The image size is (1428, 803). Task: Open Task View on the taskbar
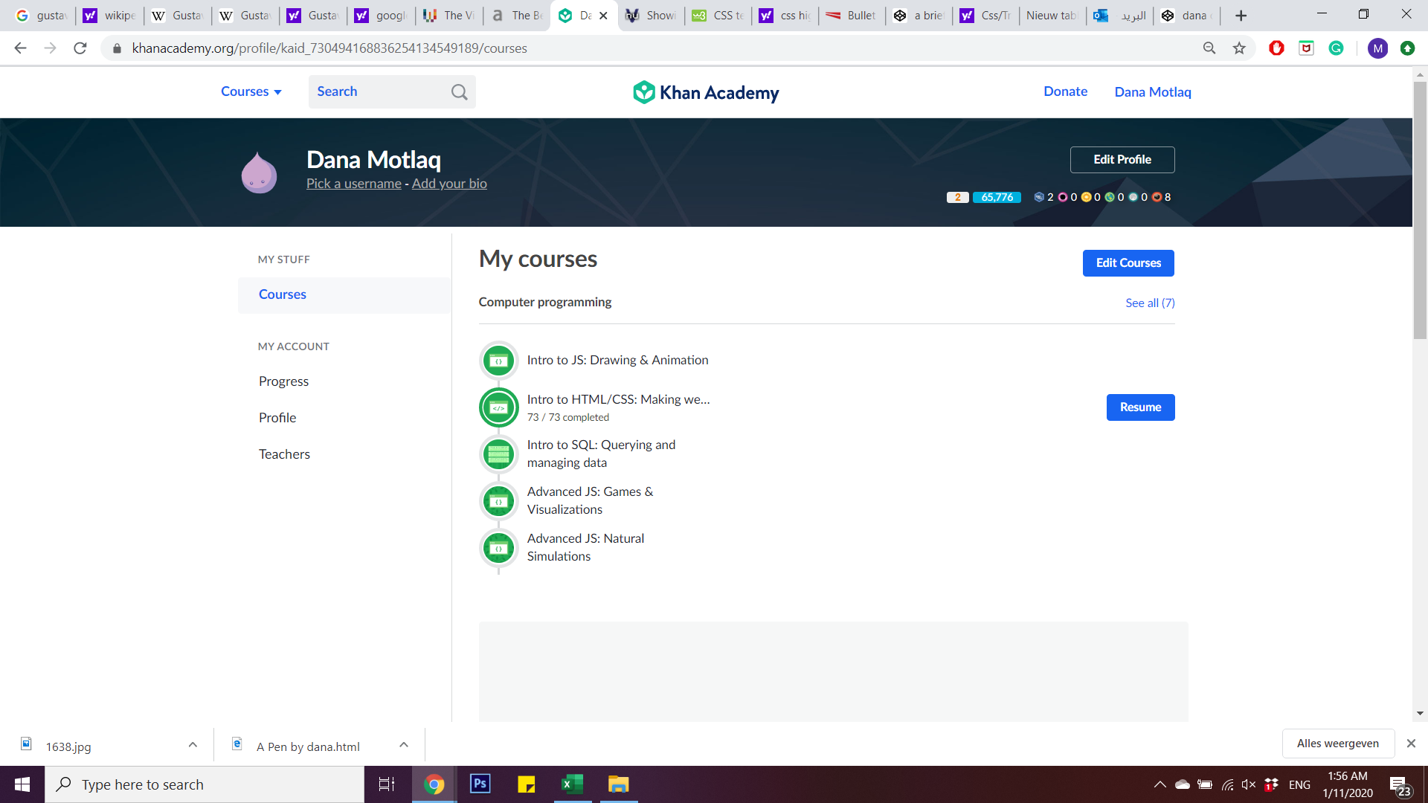tap(387, 784)
